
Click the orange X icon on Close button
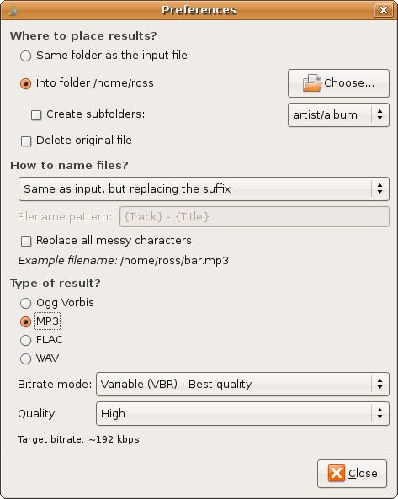tap(337, 473)
